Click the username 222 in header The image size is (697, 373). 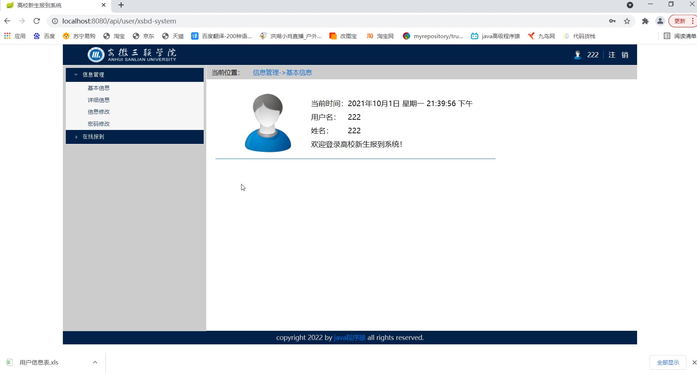[593, 55]
